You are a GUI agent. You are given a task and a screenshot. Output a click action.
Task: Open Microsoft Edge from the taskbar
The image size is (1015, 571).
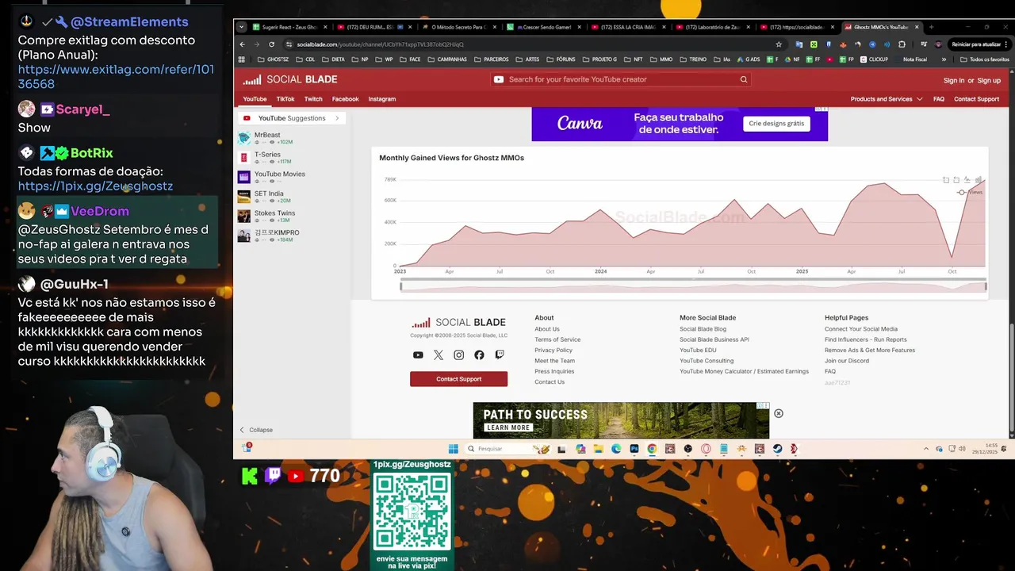[616, 449]
